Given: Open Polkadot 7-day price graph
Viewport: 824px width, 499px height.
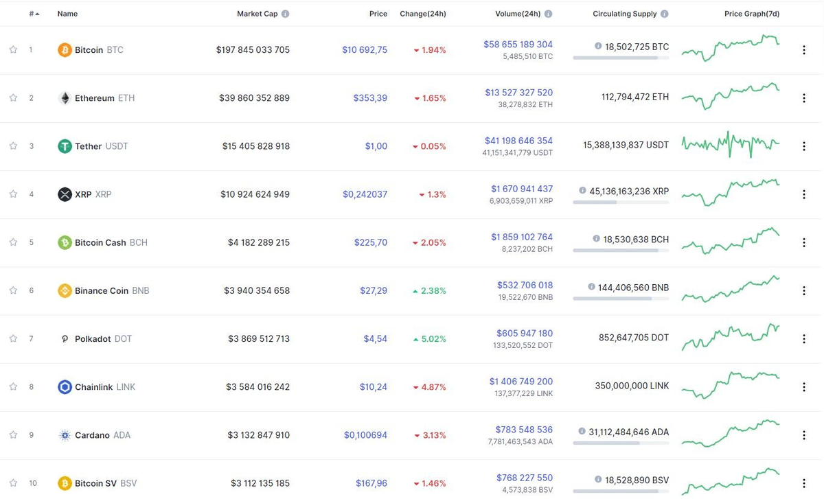Looking at the screenshot, I should (x=731, y=337).
